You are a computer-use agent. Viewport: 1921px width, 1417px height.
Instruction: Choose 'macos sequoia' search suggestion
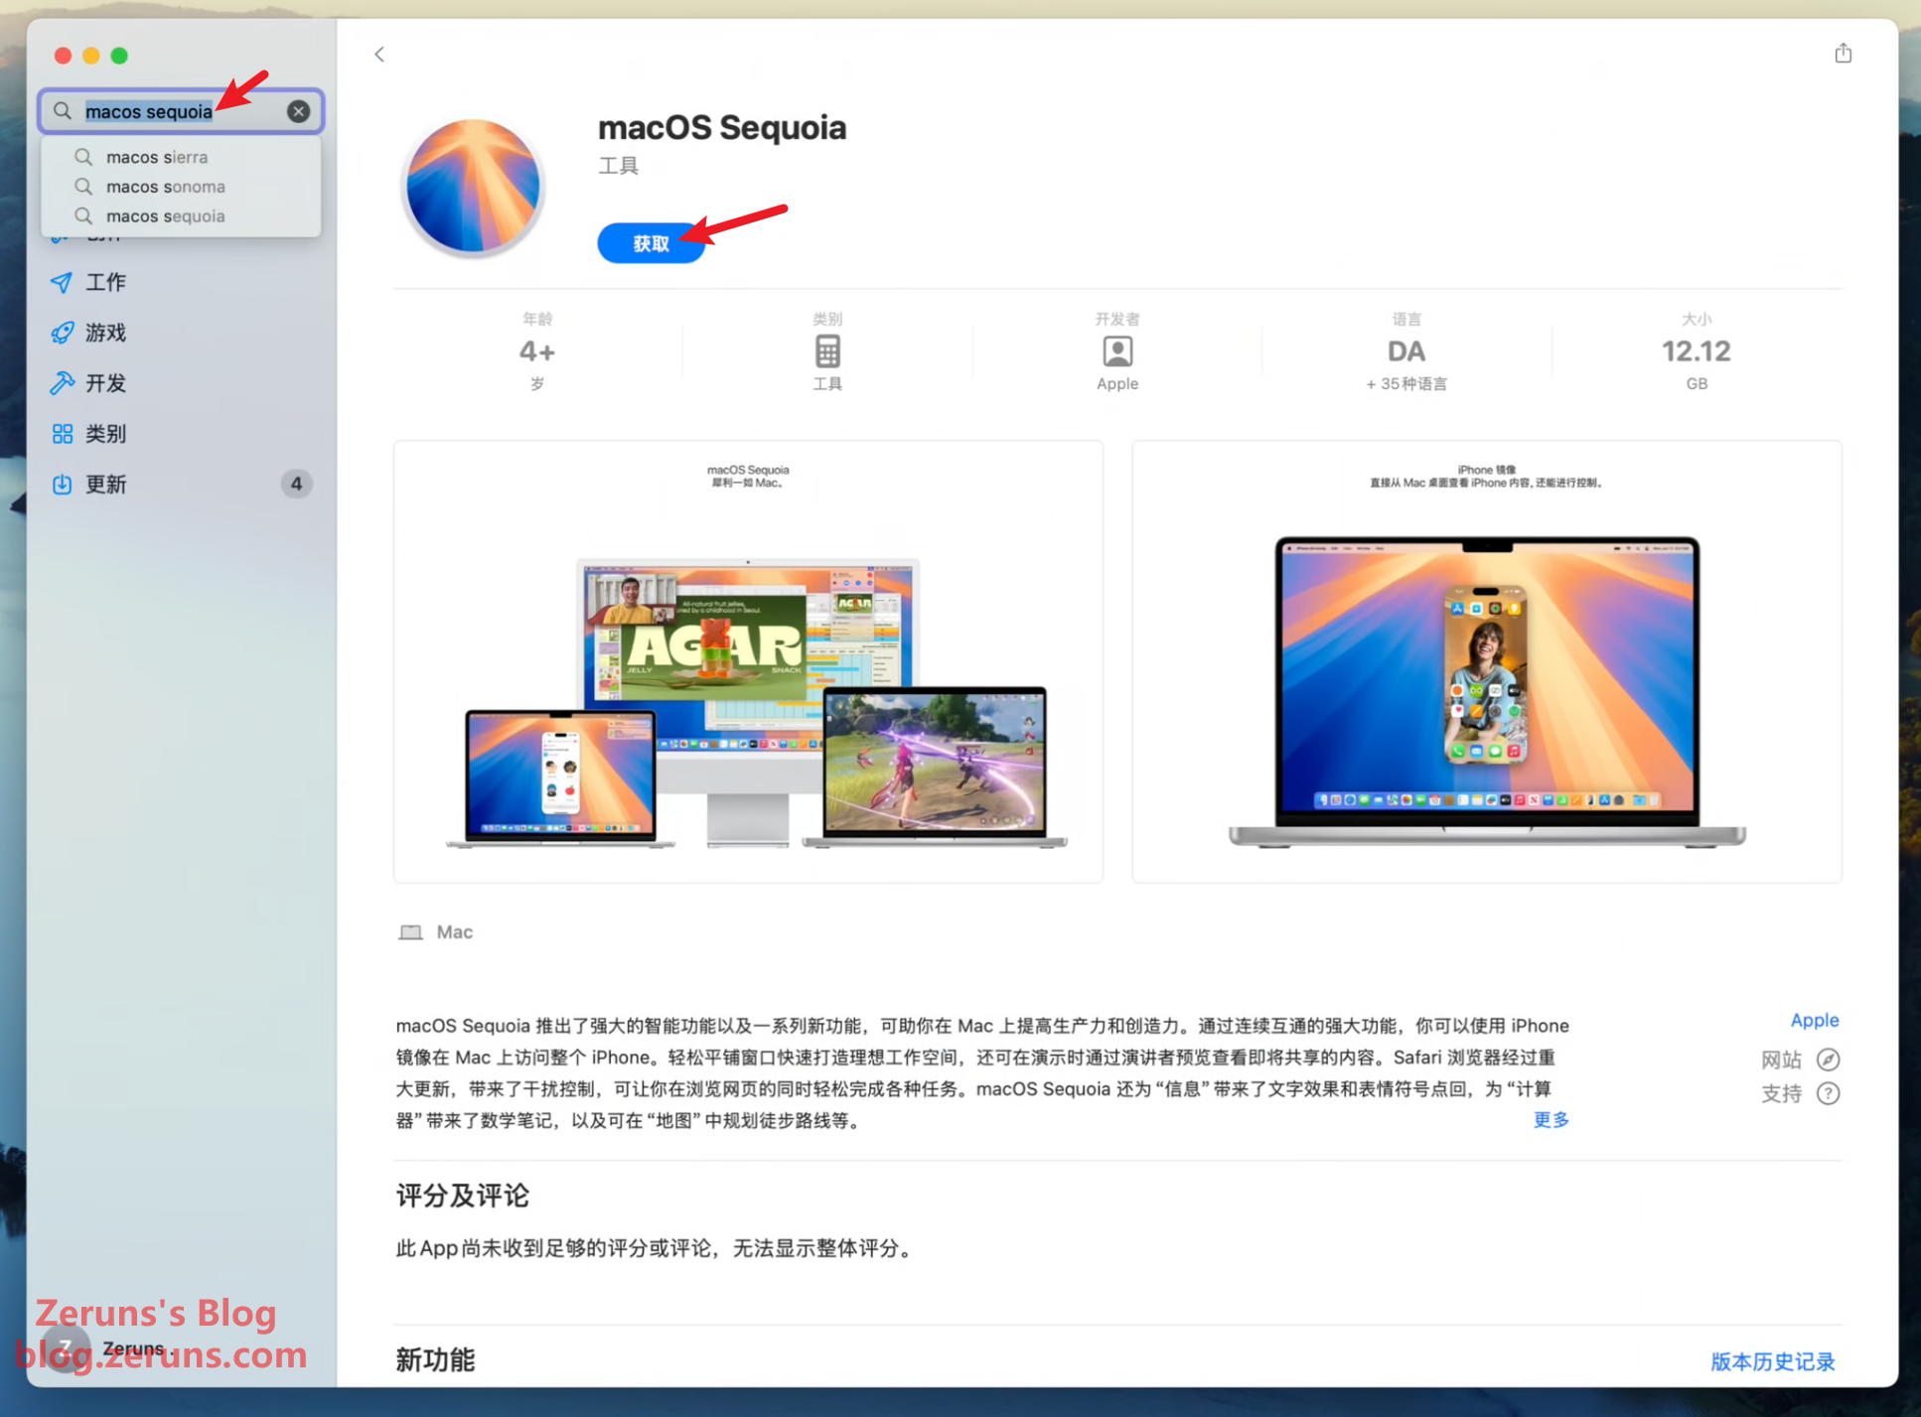tap(165, 216)
